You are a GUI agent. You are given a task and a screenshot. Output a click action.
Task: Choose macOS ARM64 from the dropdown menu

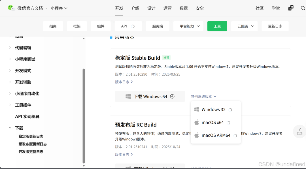(x=216, y=135)
